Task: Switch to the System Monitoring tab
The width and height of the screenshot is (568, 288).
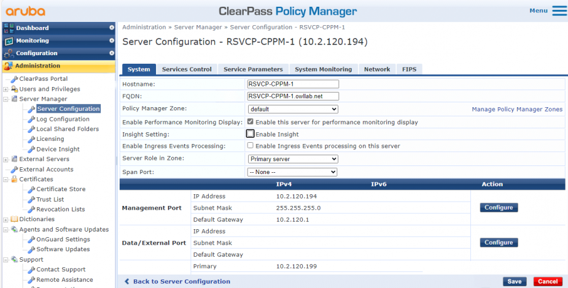Action: coord(324,69)
